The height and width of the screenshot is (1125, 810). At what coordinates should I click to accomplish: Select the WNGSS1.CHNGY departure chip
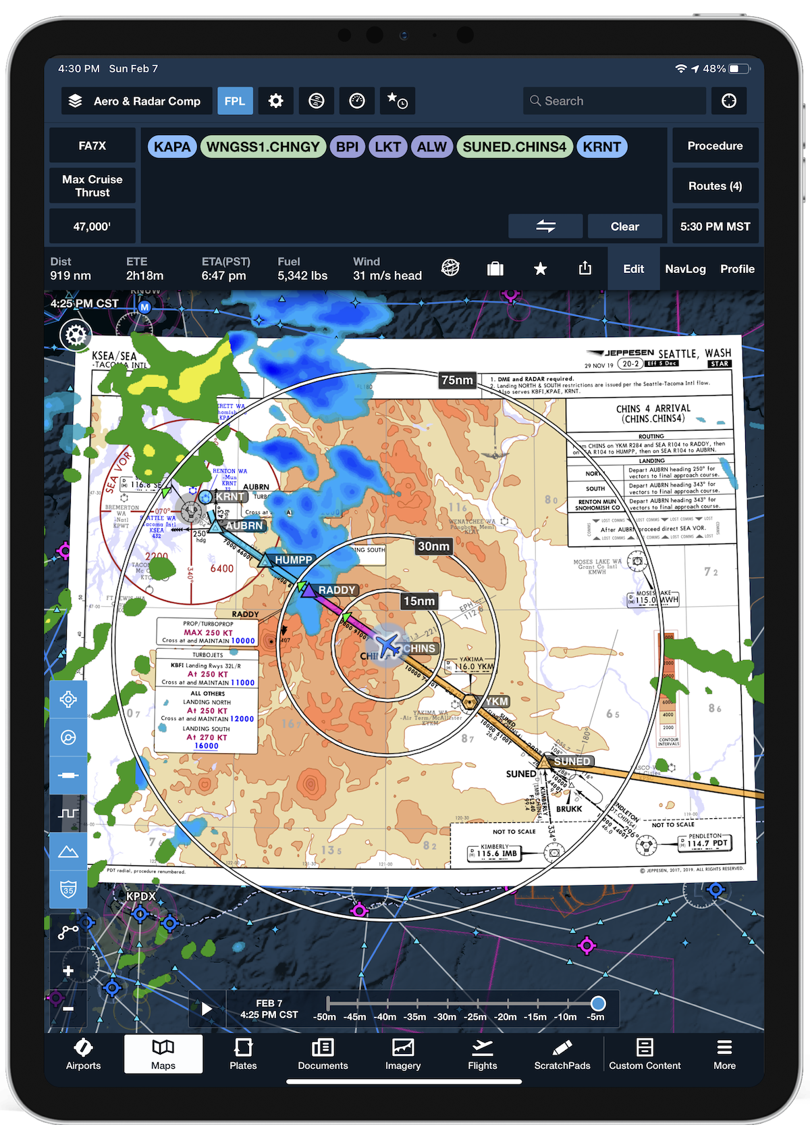[263, 147]
